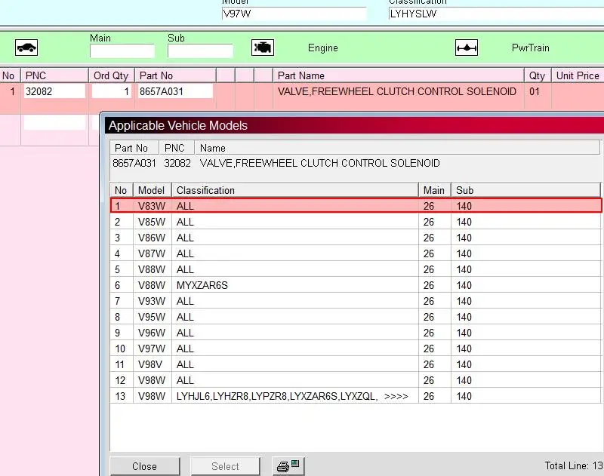Click the printer icon in dialog
The height and width of the screenshot is (476, 604).
click(288, 466)
